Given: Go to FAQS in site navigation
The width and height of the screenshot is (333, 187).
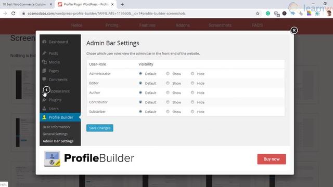Looking at the screenshot, I should pos(257,25).
